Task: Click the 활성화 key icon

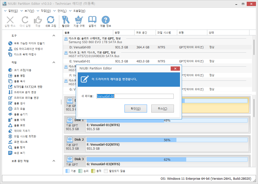Action: pyautogui.click(x=66, y=20)
